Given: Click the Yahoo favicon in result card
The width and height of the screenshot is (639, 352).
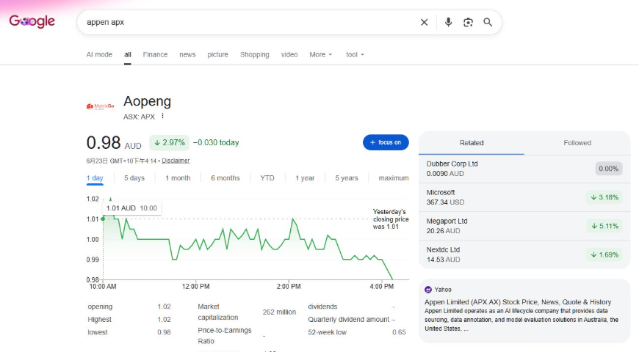Looking at the screenshot, I should pyautogui.click(x=428, y=290).
